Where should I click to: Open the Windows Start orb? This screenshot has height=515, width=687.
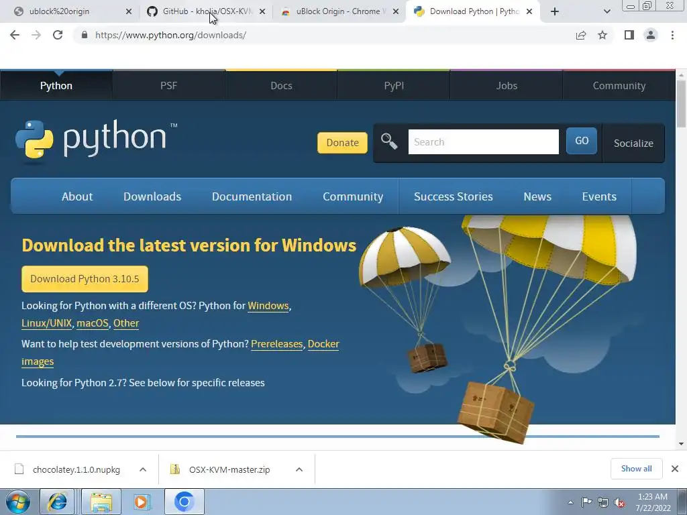[x=17, y=502]
